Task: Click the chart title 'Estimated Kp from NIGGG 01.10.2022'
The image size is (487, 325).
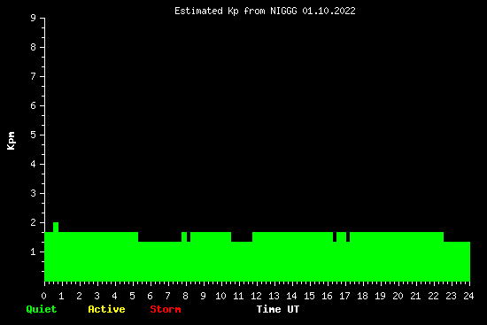Action: (265, 11)
